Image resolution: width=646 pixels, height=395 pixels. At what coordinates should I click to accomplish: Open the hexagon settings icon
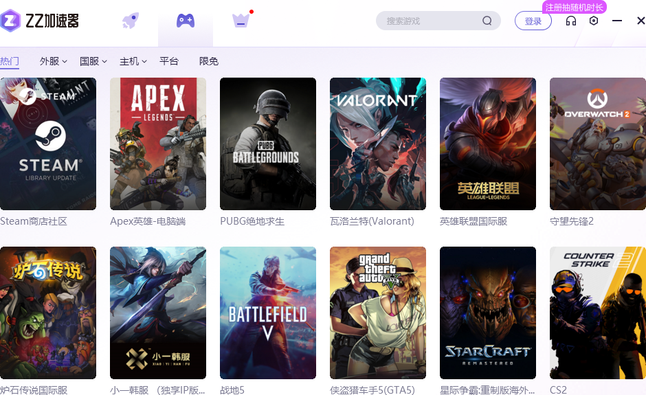(594, 21)
